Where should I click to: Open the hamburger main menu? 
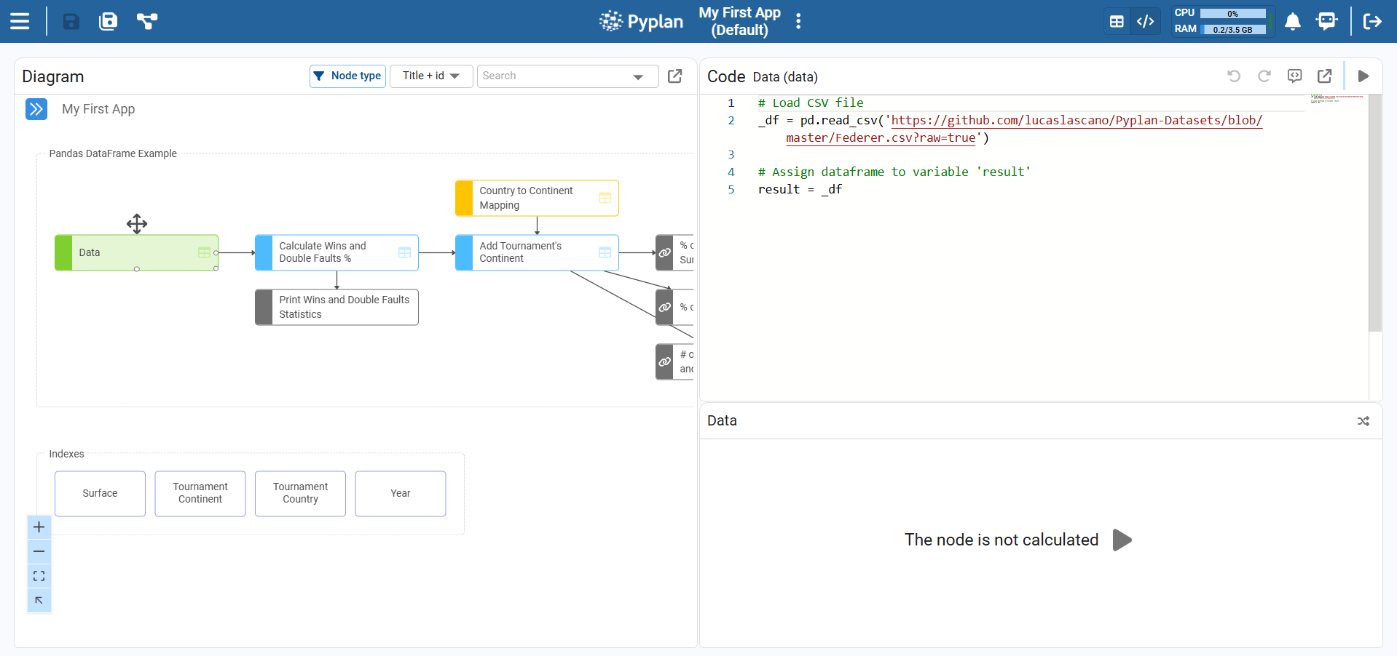[x=20, y=21]
